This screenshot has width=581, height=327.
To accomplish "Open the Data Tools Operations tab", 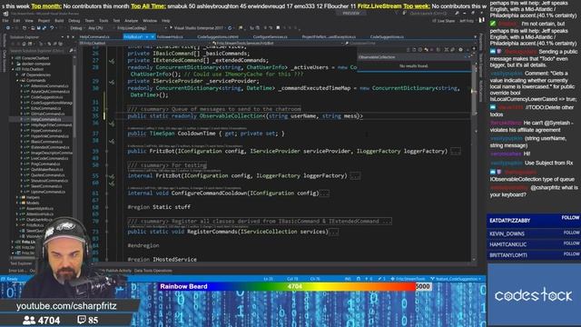I will 153,271.
